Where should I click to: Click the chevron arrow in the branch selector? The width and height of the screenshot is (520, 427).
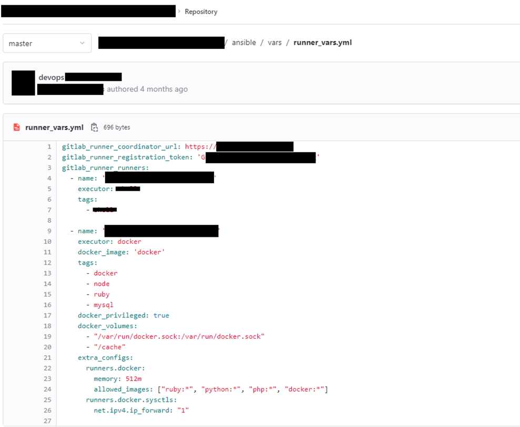click(x=82, y=43)
